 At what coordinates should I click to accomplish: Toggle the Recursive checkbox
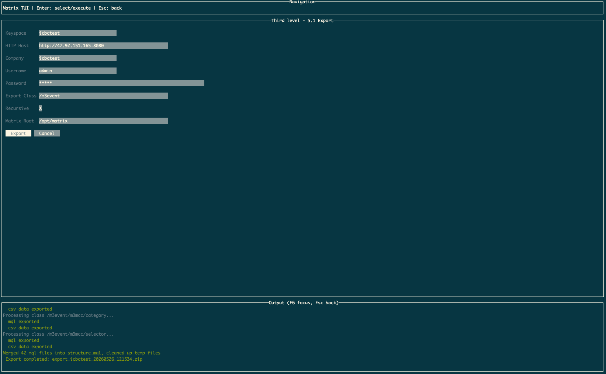40,108
